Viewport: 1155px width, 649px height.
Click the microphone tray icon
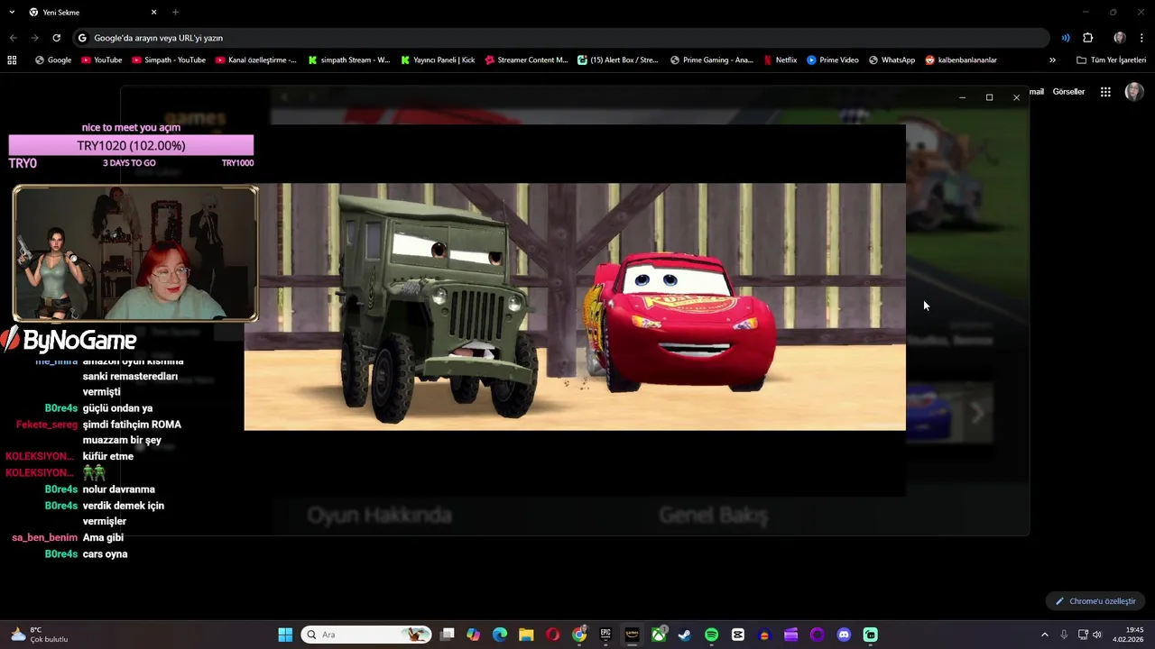pyautogui.click(x=1065, y=635)
